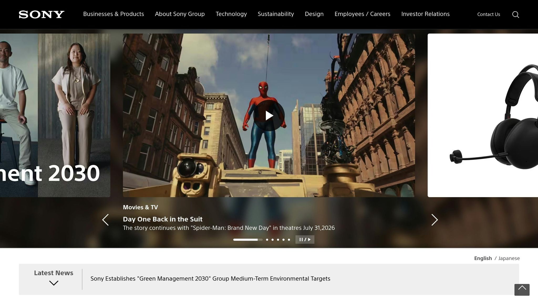The width and height of the screenshot is (538, 302).
Task: Select active carousel progress bar indicator
Action: pyautogui.click(x=248, y=240)
